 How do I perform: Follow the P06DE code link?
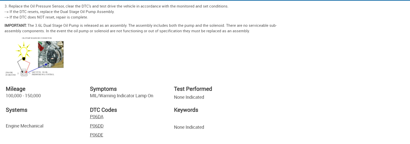pos(96,135)
